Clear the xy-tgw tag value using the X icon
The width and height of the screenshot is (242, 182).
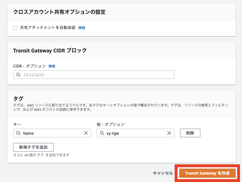tap(170, 133)
